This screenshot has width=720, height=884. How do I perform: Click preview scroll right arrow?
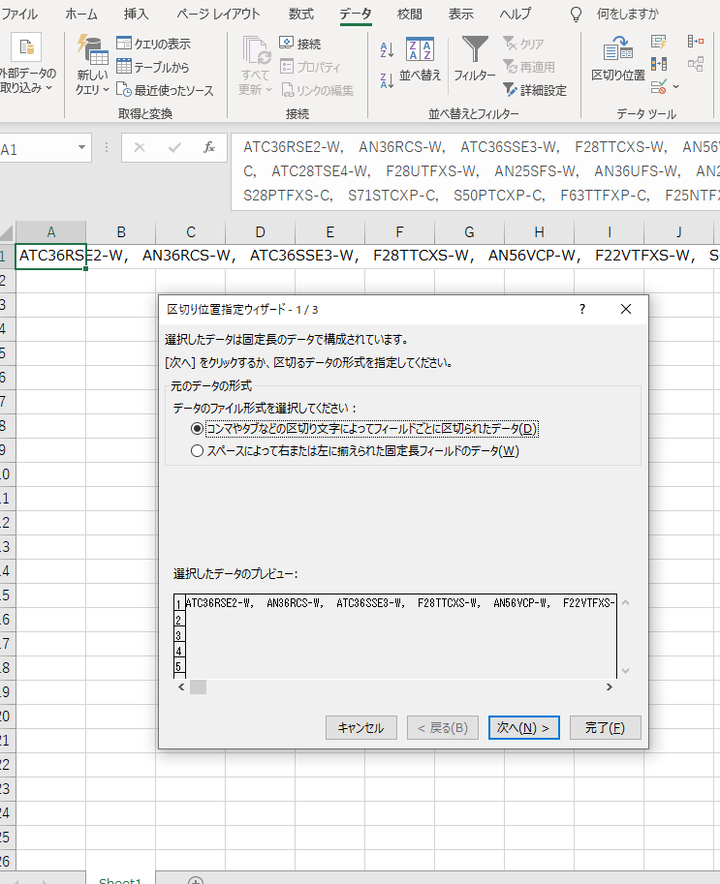click(610, 686)
